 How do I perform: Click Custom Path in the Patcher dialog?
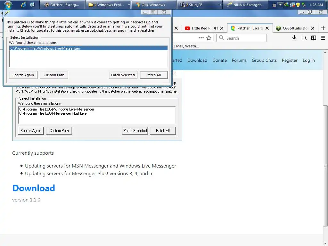coord(54,75)
